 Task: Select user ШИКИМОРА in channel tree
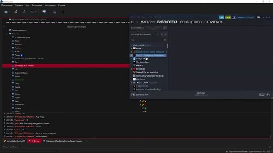(x=20, y=105)
